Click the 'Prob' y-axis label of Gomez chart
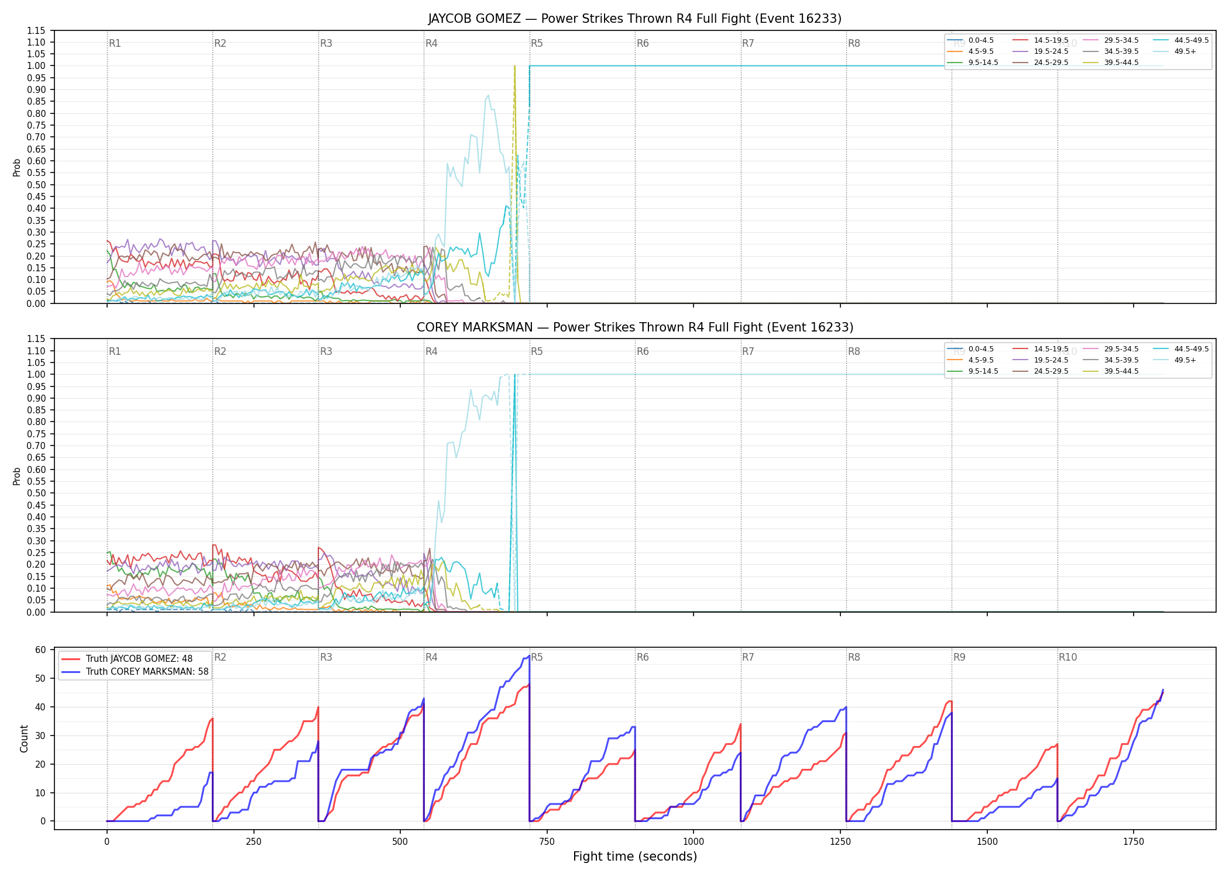This screenshot has width=1229, height=877. pos(17,167)
